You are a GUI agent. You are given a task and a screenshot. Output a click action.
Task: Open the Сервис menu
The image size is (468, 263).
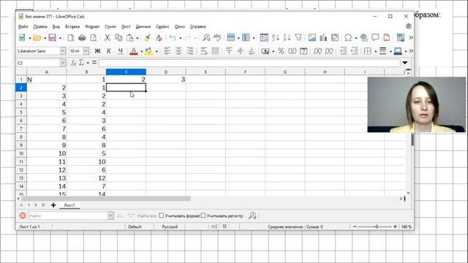coord(162,26)
